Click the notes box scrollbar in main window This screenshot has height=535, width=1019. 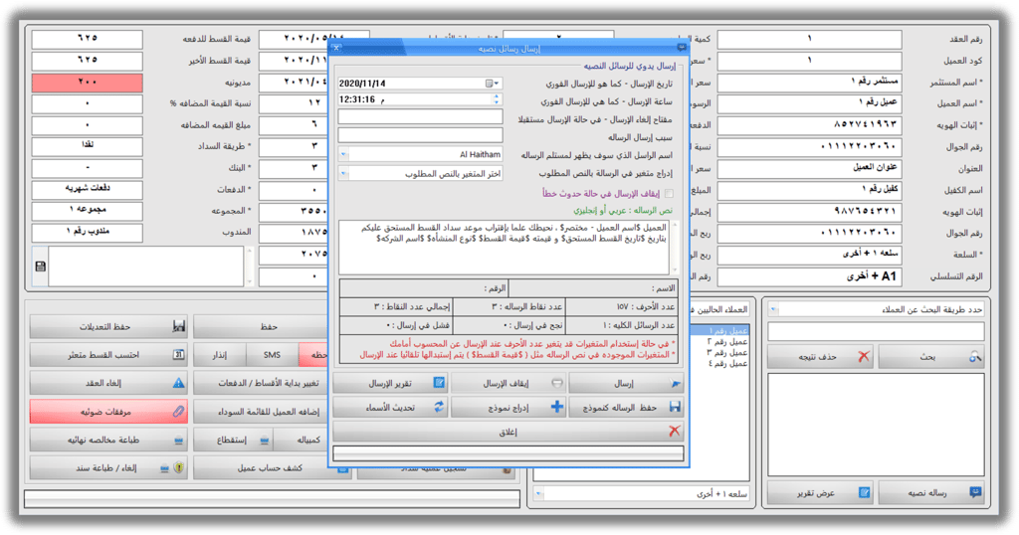tap(249, 267)
